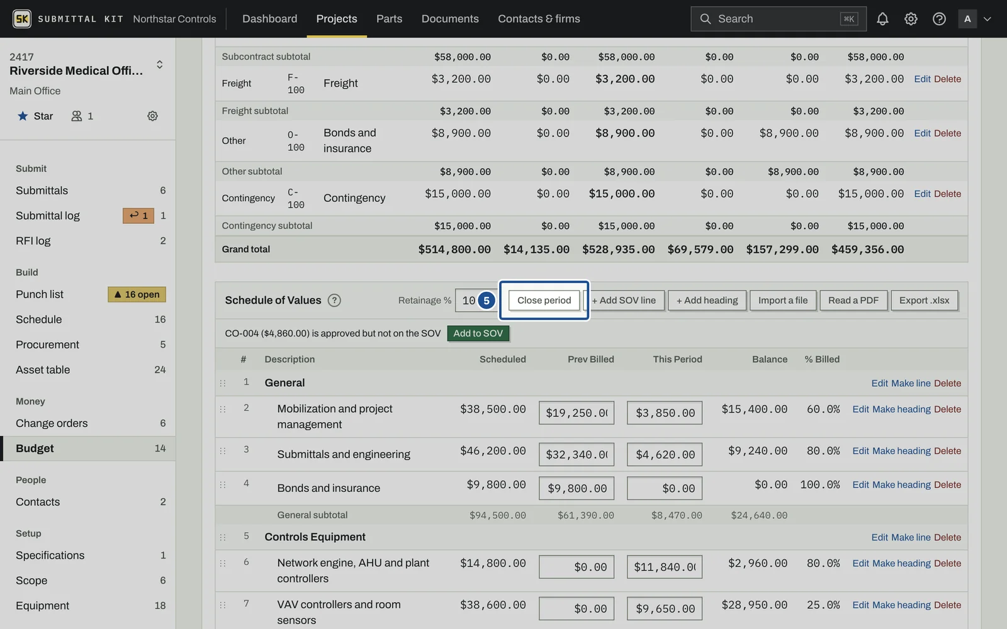Viewport: 1007px width, 629px height.
Task: Click drag handle for SOV Bonds and insurance row
Action: (x=223, y=485)
